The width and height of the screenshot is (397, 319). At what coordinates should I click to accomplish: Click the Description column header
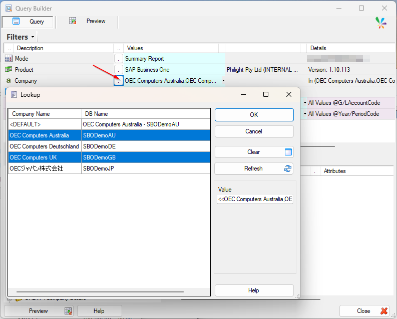coord(63,48)
